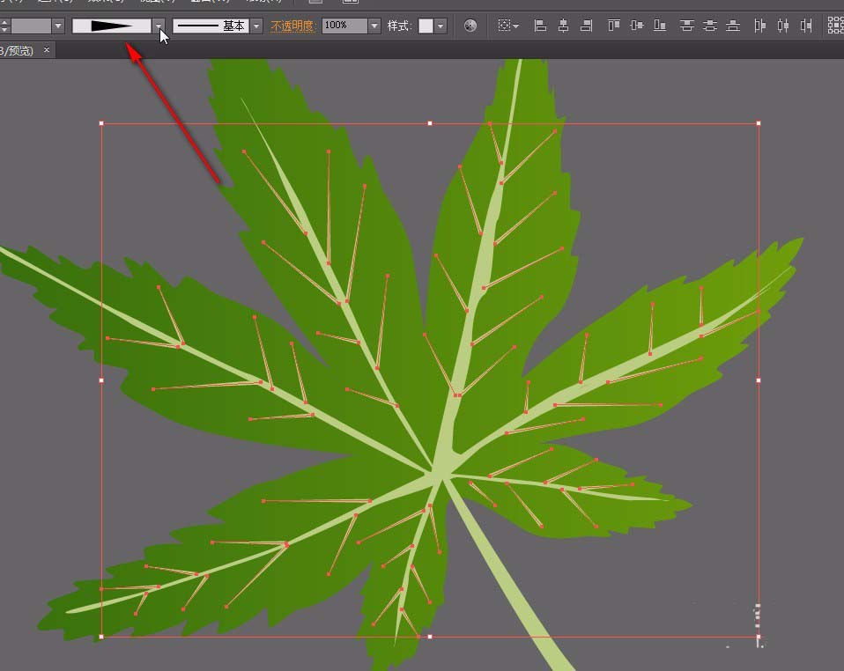Click Vertical Distribute Bottom icon
Image resolution: width=844 pixels, height=671 pixels.
733,26
